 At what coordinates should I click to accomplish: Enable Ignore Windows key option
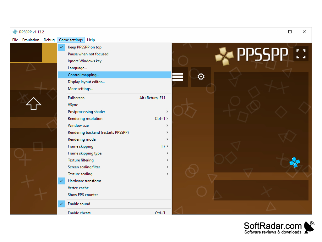[x=114, y=61]
